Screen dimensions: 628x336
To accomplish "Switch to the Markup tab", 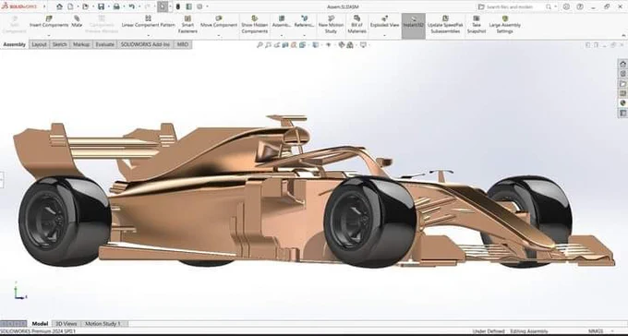I will point(81,44).
